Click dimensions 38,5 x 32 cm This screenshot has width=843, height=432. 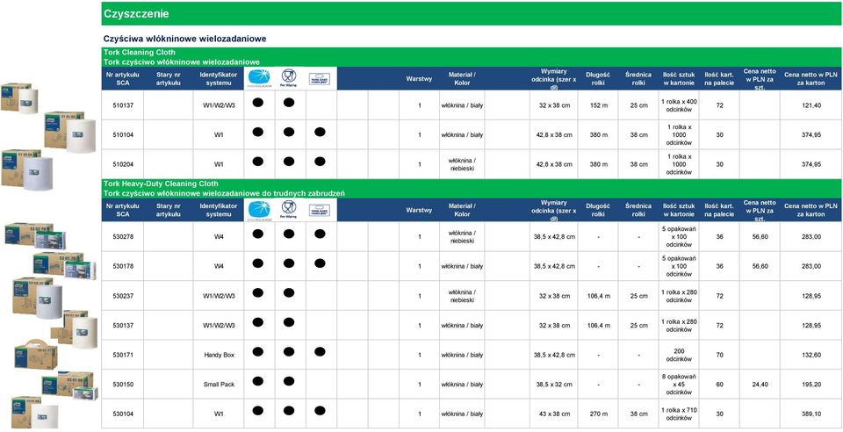coord(554,385)
